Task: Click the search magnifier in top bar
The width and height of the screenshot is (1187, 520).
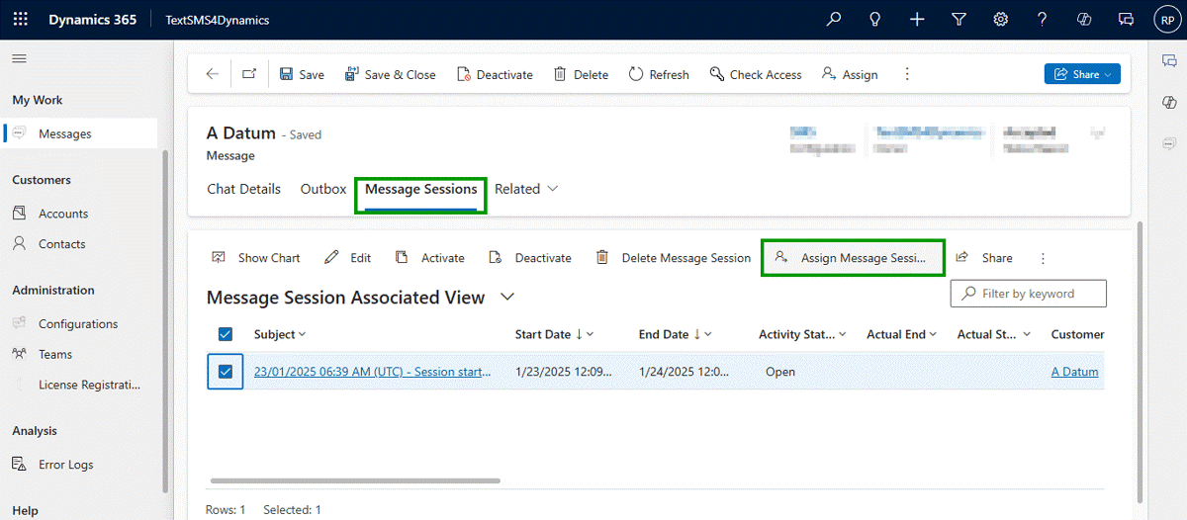Action: [834, 20]
